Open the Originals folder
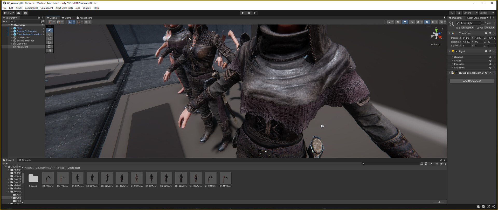This screenshot has height=210, width=498. click(x=33, y=180)
